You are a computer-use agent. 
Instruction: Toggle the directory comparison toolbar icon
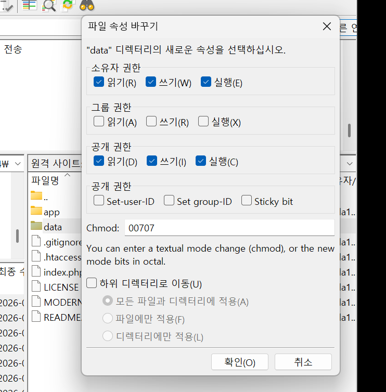(30, 5)
